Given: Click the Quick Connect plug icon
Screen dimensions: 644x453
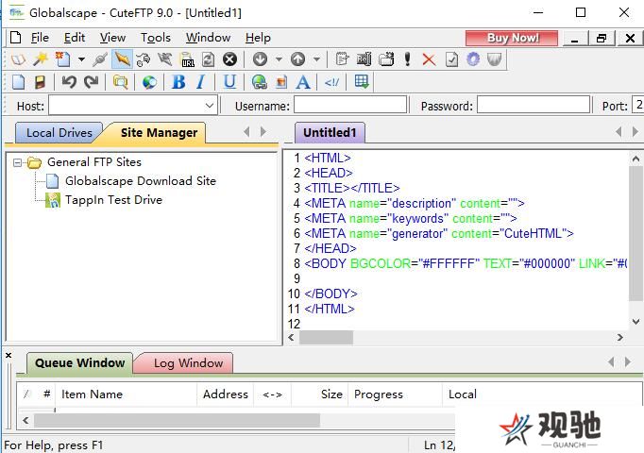Looking at the screenshot, I should 100,59.
